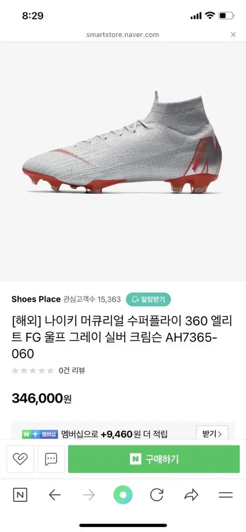Open the 0건 리뷰 reviews link

pos(72,370)
